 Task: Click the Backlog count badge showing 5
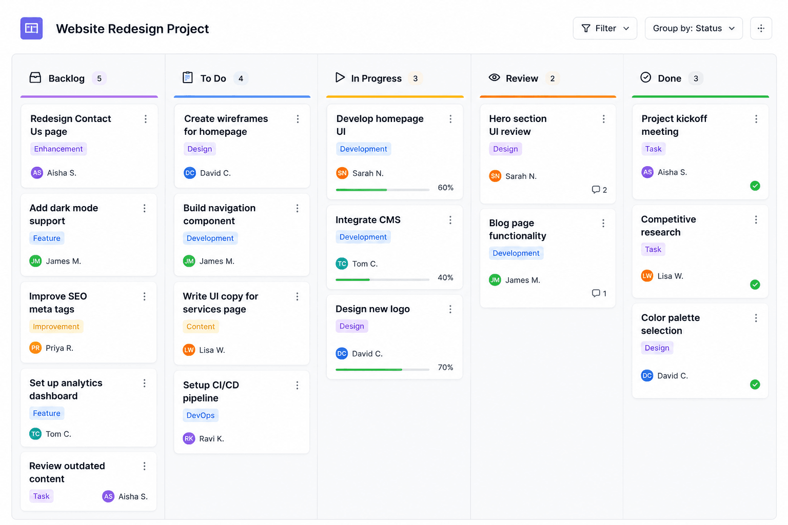[x=99, y=78]
